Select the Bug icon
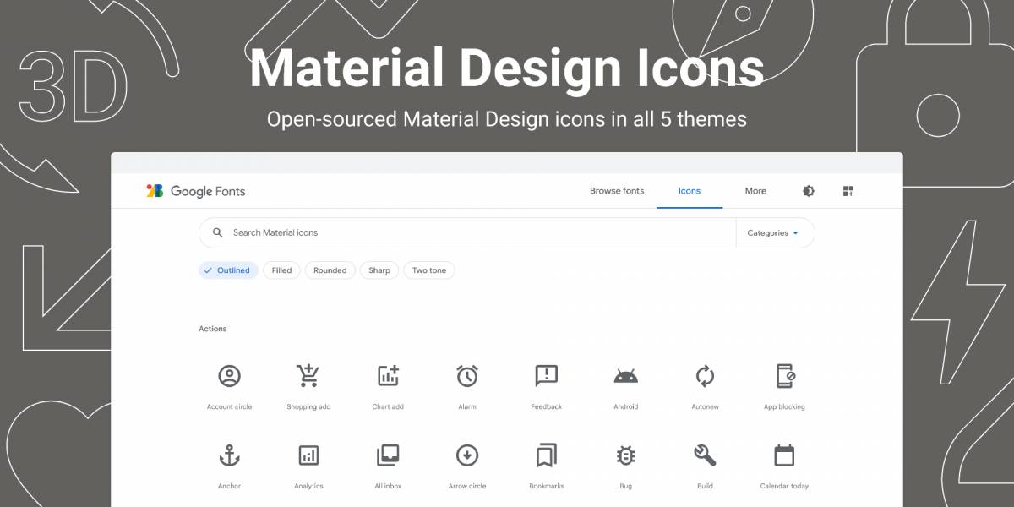1014x507 pixels. point(625,455)
